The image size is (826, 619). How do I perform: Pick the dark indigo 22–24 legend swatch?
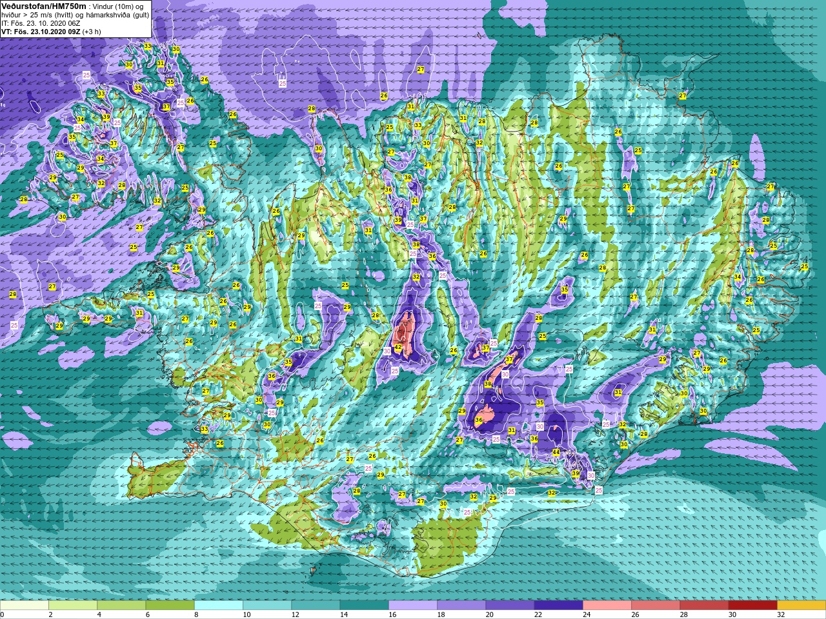coord(558,605)
